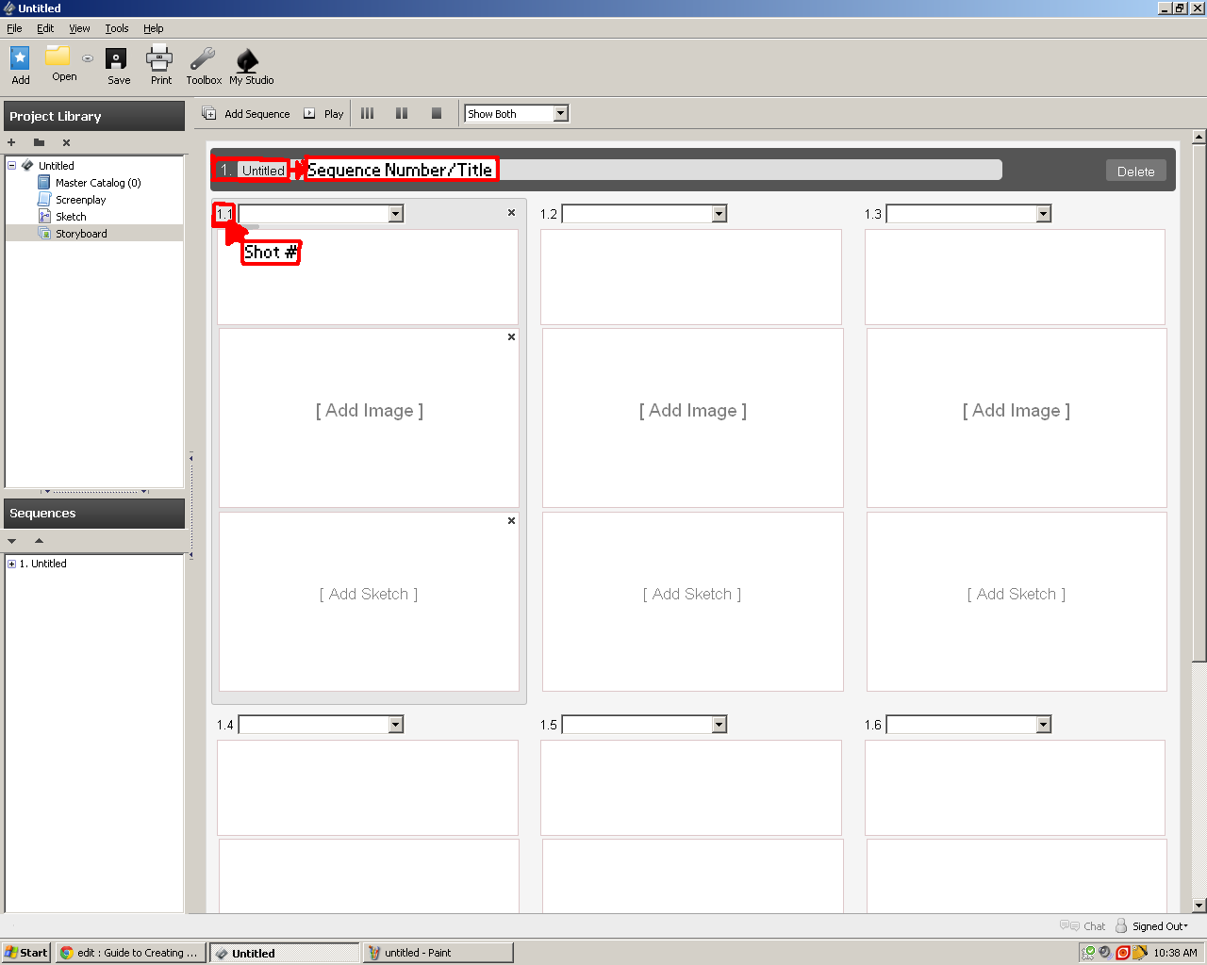Save the project with the disk icon
This screenshot has height=965, width=1207.
(116, 59)
